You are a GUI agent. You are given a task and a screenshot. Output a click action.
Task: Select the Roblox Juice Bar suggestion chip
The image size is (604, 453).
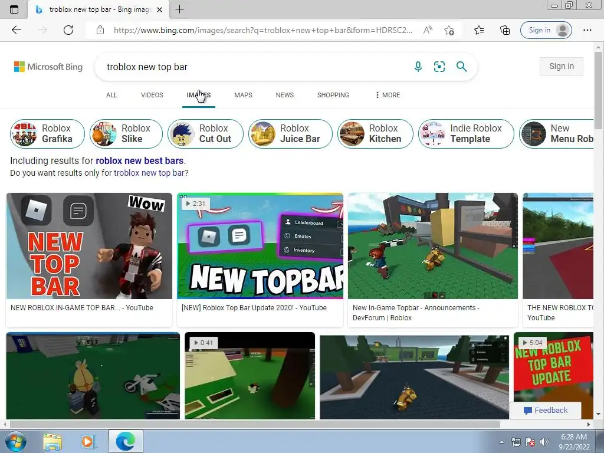click(290, 134)
